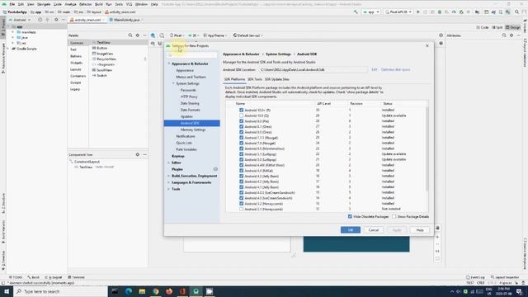Open the Pixel API 28 device selector
Screen dimensions: 528x297
[398, 12]
